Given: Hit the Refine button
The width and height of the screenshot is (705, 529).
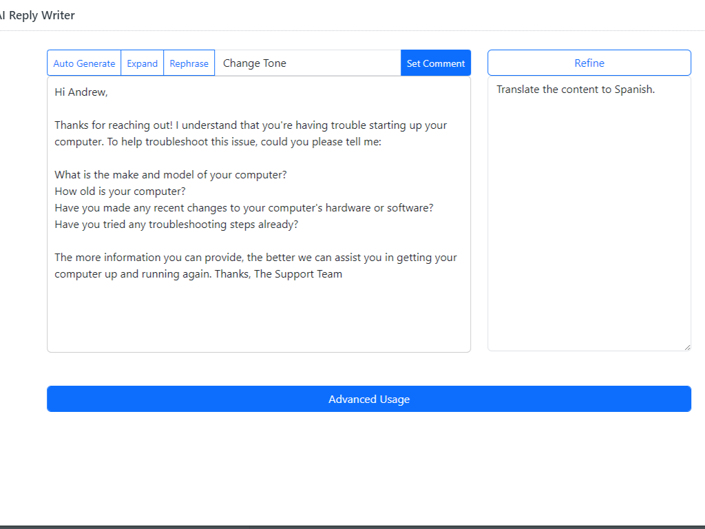Looking at the screenshot, I should pos(589,63).
